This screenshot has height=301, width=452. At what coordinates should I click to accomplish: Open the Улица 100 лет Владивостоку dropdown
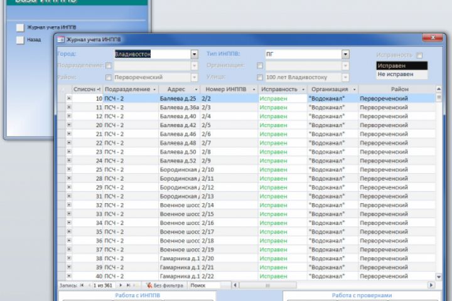(x=345, y=77)
